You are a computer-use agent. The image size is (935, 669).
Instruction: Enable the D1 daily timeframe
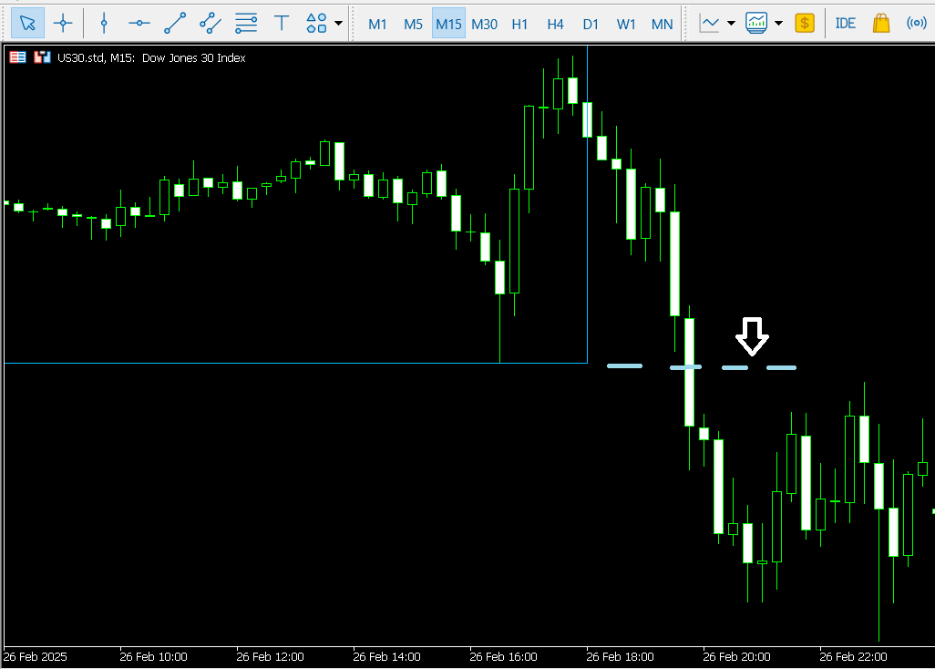point(591,24)
